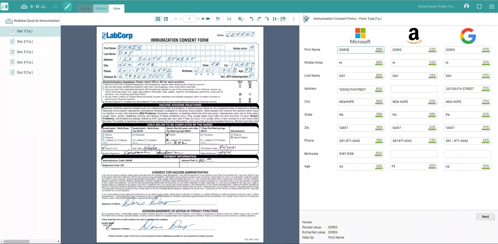The height and width of the screenshot is (244, 498).
Task: Export the document using the share icon
Action: click(x=43, y=6)
